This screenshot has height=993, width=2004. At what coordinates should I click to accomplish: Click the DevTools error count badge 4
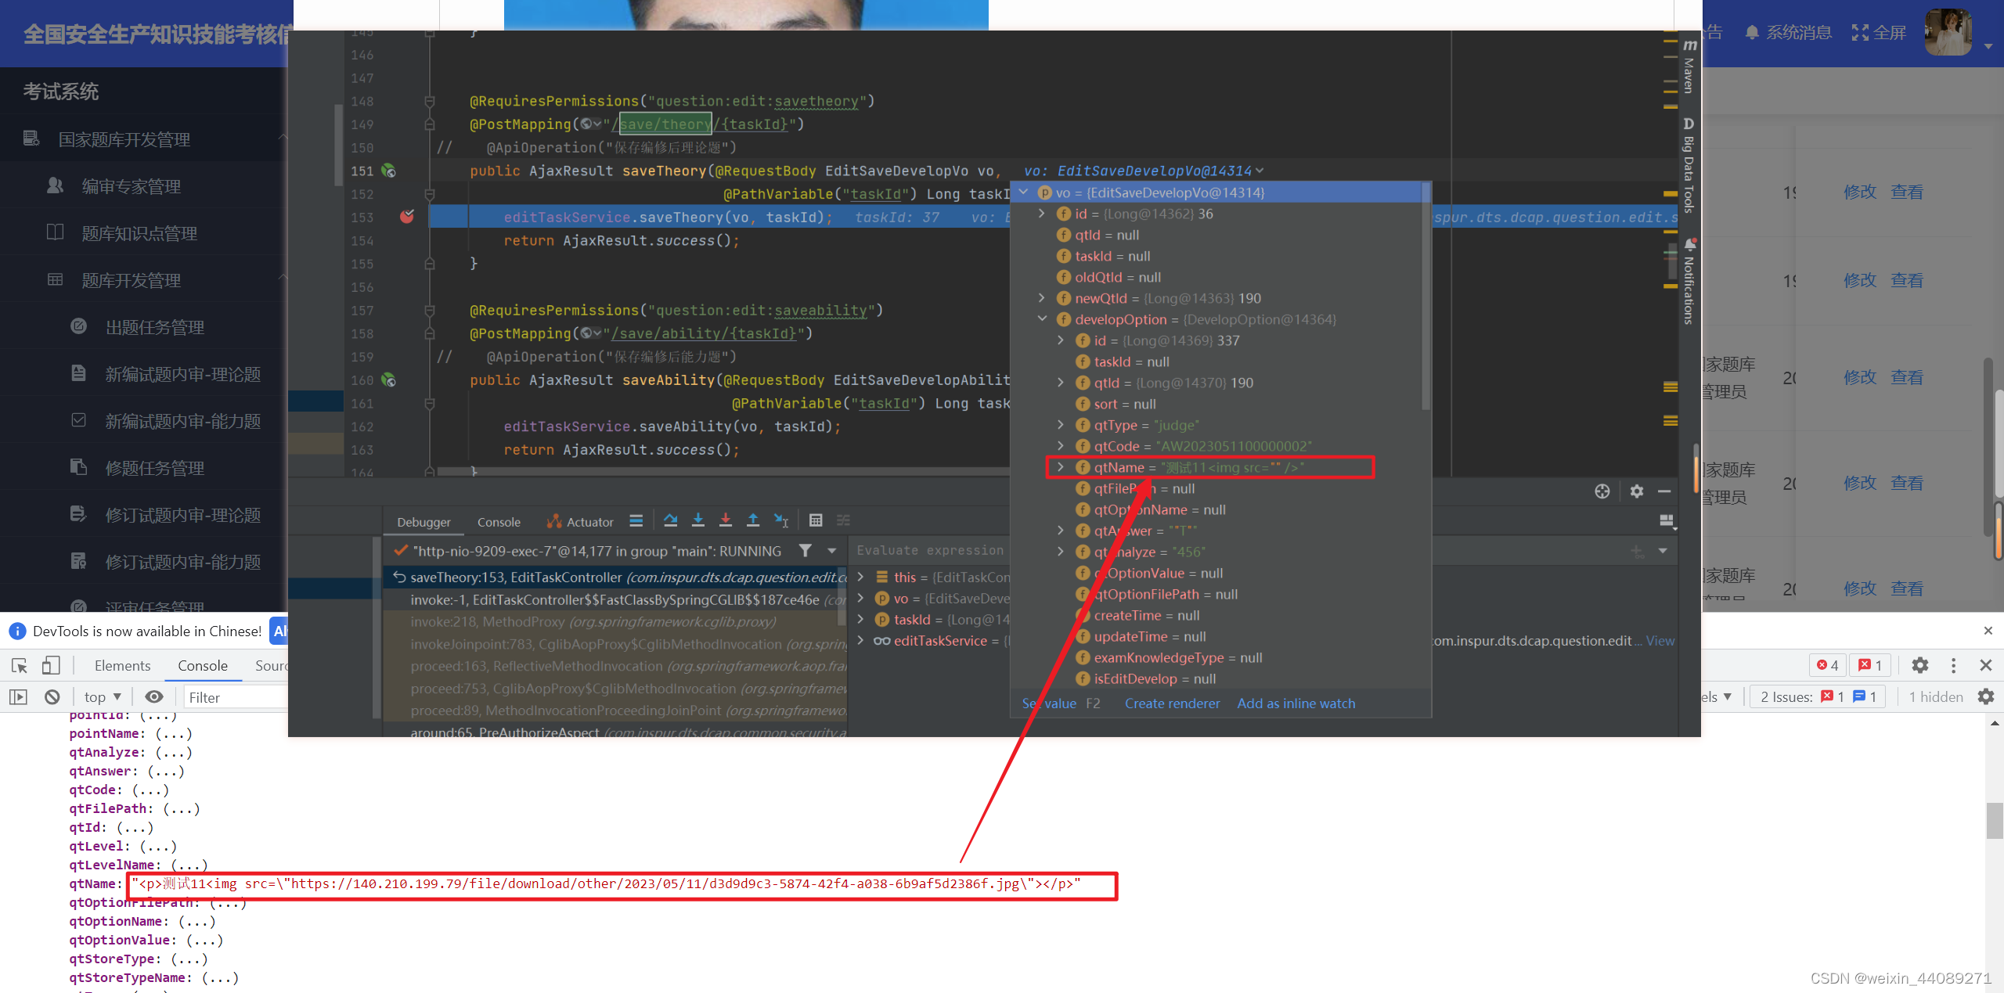click(1828, 665)
